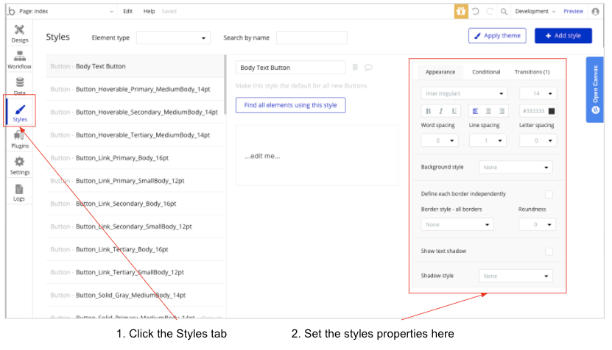Click 'Find all elements using this style'
Screen dimensions: 612x350
pos(290,105)
